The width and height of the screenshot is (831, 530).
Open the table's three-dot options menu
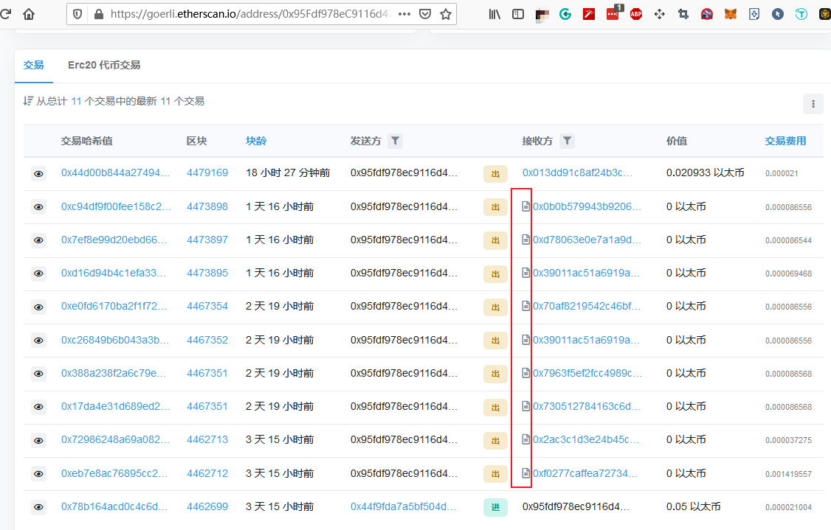tap(813, 104)
